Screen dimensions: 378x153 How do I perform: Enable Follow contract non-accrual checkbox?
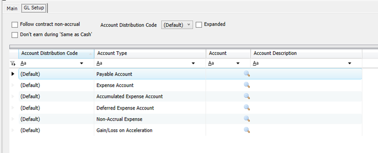15,24
